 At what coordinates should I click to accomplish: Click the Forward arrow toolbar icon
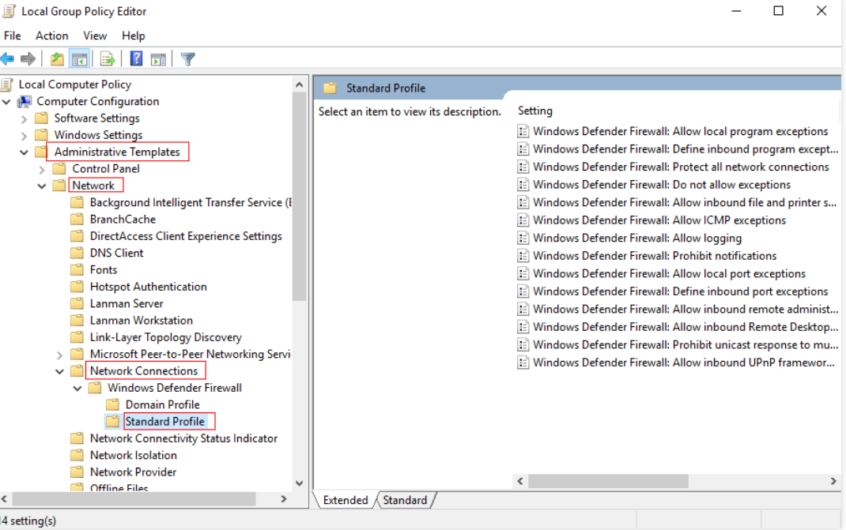pyautogui.click(x=28, y=59)
